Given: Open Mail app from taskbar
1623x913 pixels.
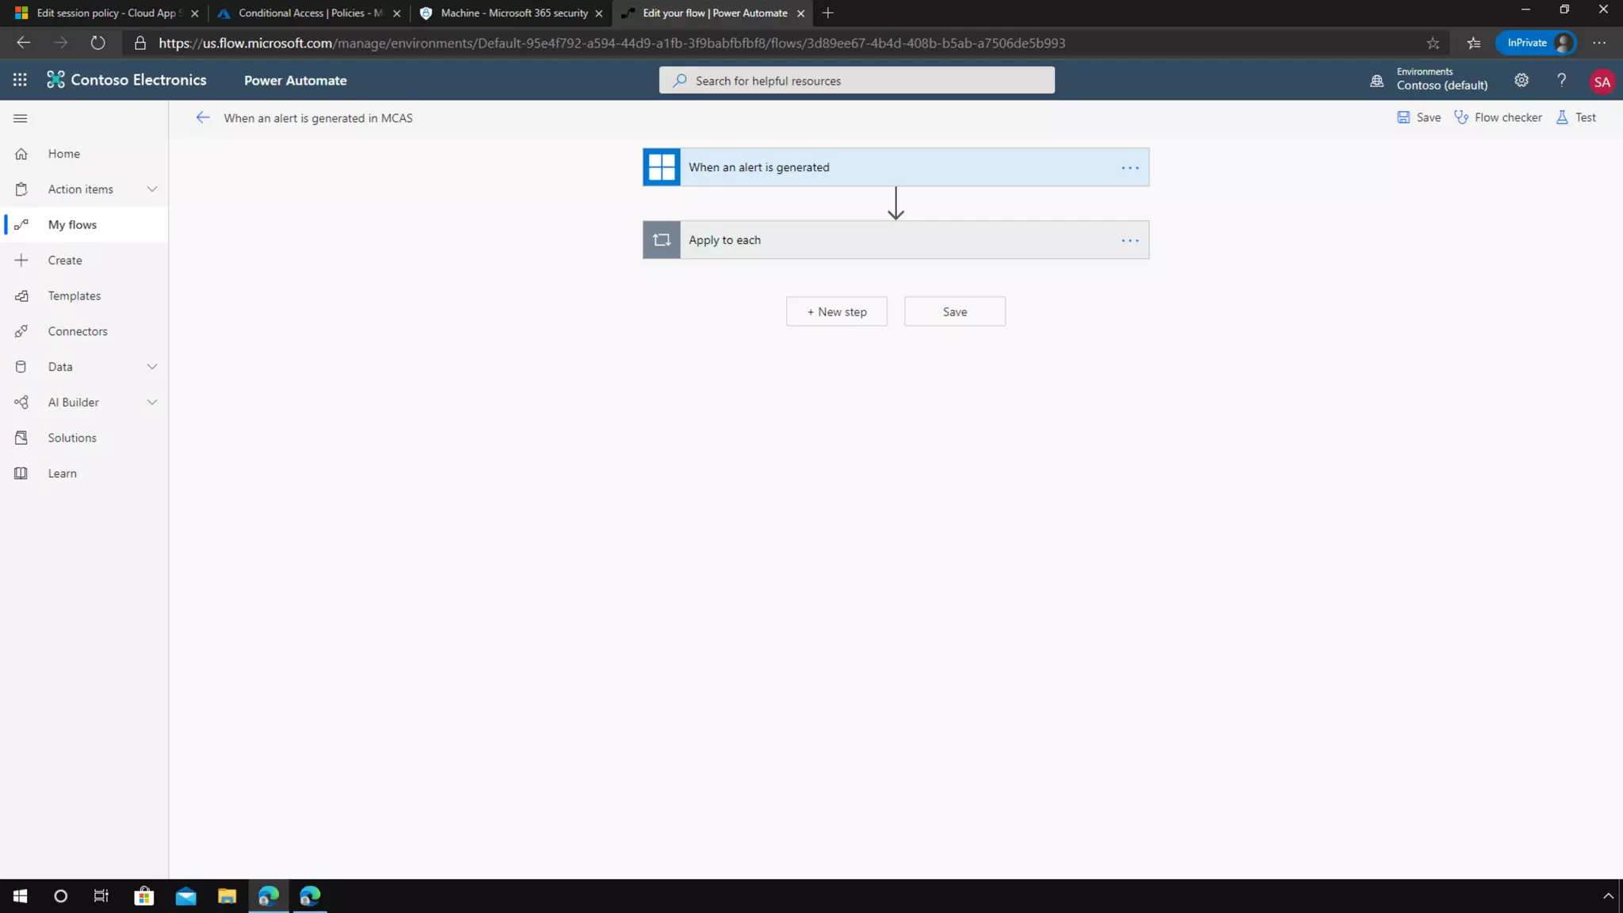Looking at the screenshot, I should point(185,896).
